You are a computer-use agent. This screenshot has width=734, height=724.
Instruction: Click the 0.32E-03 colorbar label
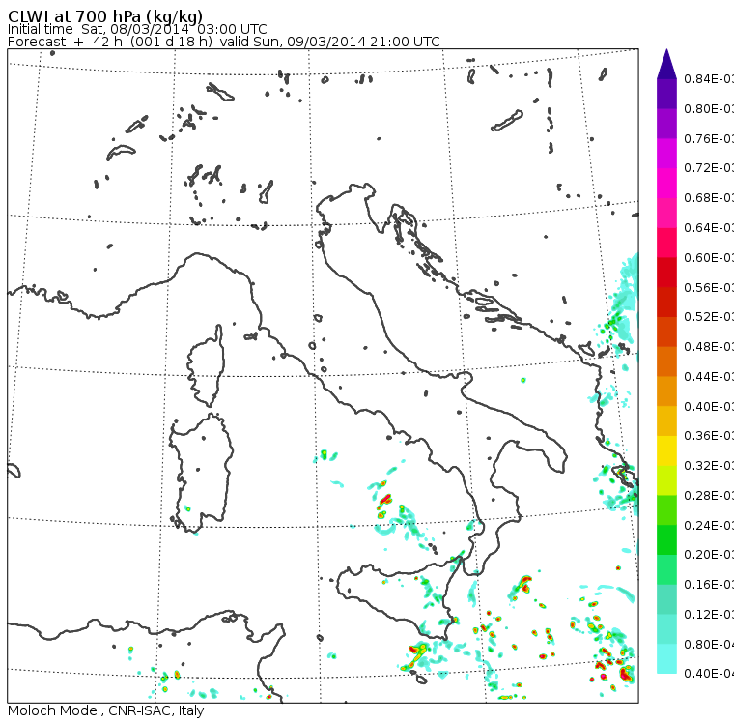(709, 466)
